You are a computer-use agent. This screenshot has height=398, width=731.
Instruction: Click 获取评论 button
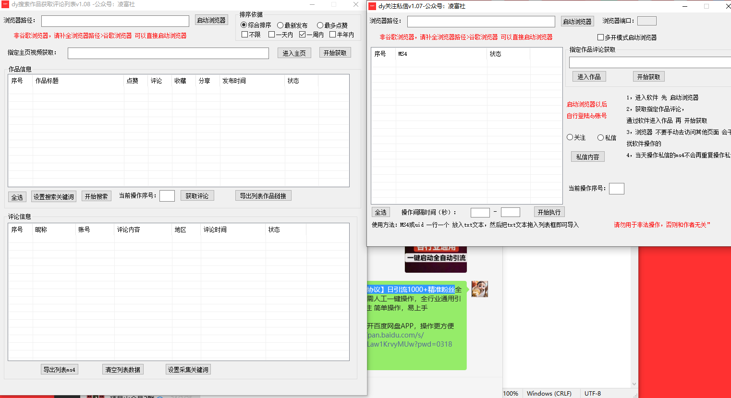point(197,195)
